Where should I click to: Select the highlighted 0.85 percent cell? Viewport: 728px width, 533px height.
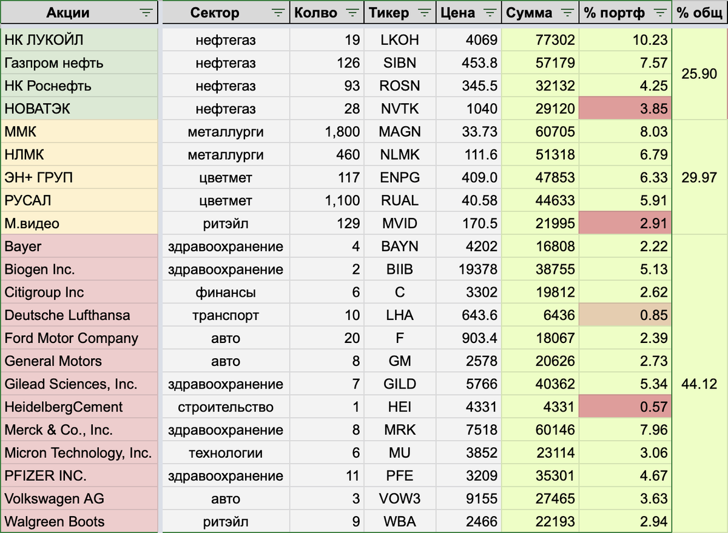(x=625, y=315)
